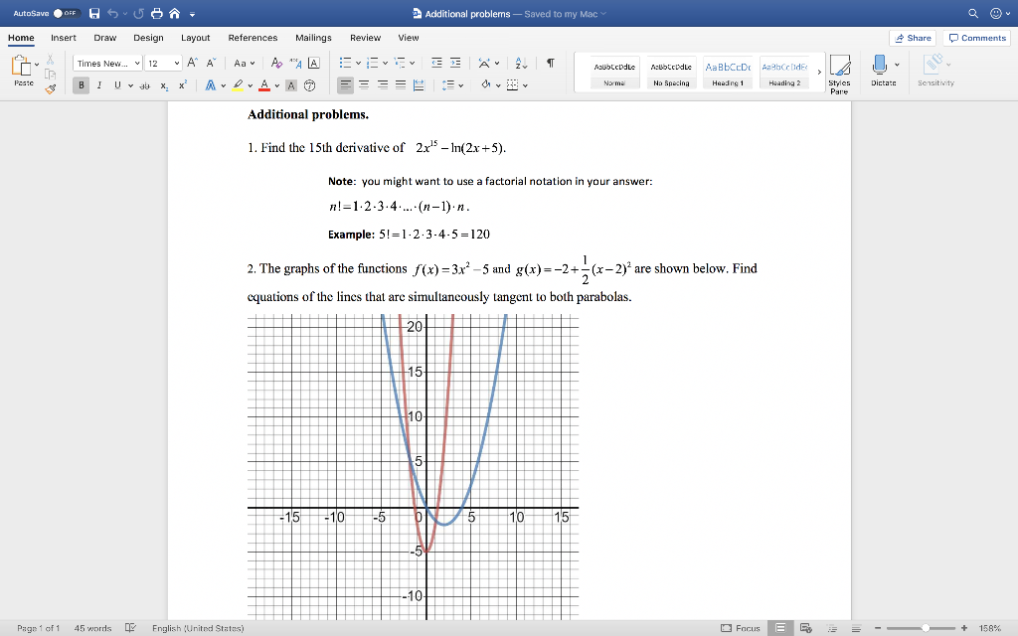Click the Dictate microphone icon
This screenshot has height=636, width=1018.
pyautogui.click(x=880, y=65)
